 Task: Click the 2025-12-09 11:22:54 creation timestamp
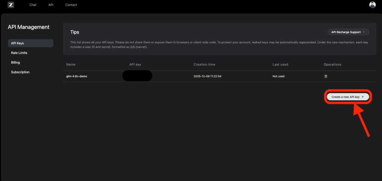210,76
